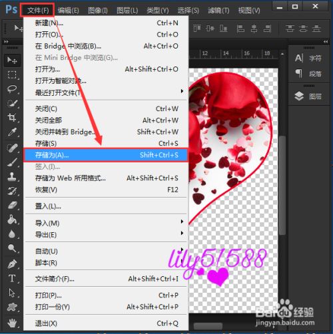Viewport: 333px width, 334px height.
Task: Open the 图层(L) menu
Action: (x=127, y=11)
